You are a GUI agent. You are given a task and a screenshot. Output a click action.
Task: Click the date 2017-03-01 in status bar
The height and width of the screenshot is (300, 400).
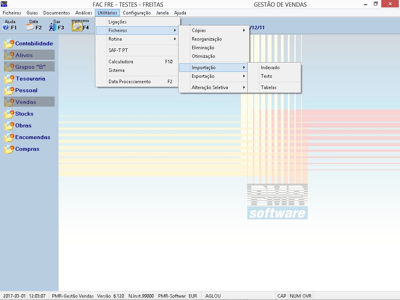pos(14,296)
